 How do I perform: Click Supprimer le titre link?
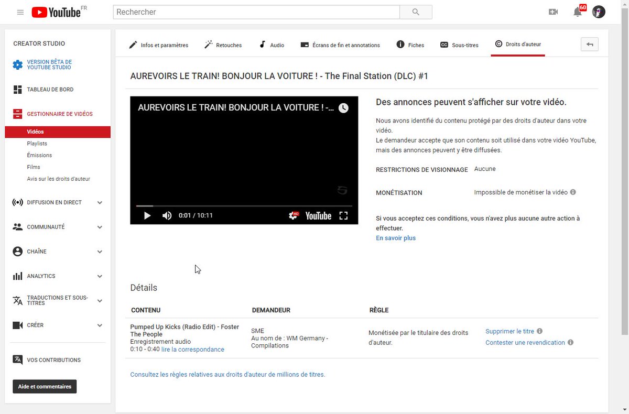coord(509,331)
